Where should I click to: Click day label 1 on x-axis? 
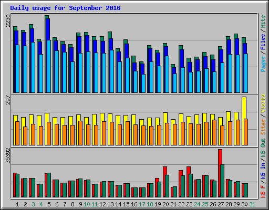point(17,204)
